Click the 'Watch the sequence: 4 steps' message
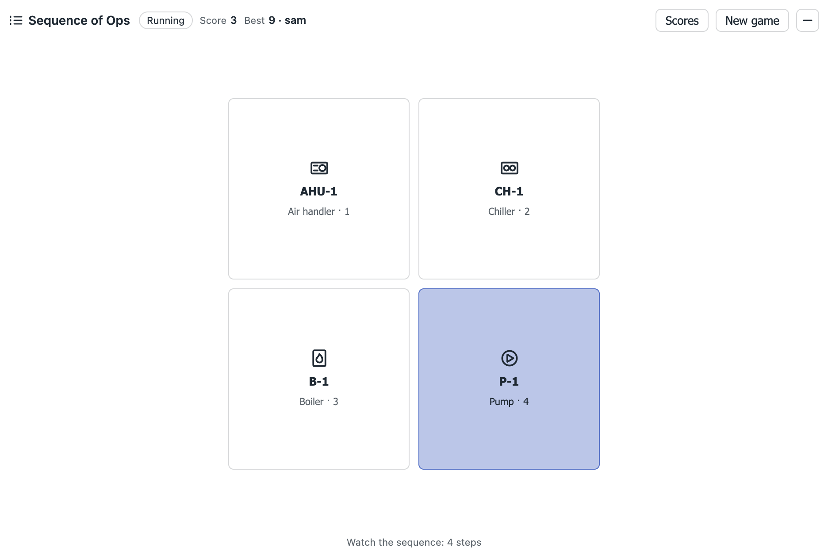Screen dimensions: 828x559 click(x=414, y=542)
